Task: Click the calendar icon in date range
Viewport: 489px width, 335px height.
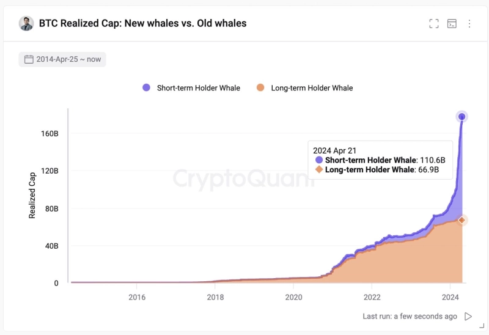Action: [29, 59]
